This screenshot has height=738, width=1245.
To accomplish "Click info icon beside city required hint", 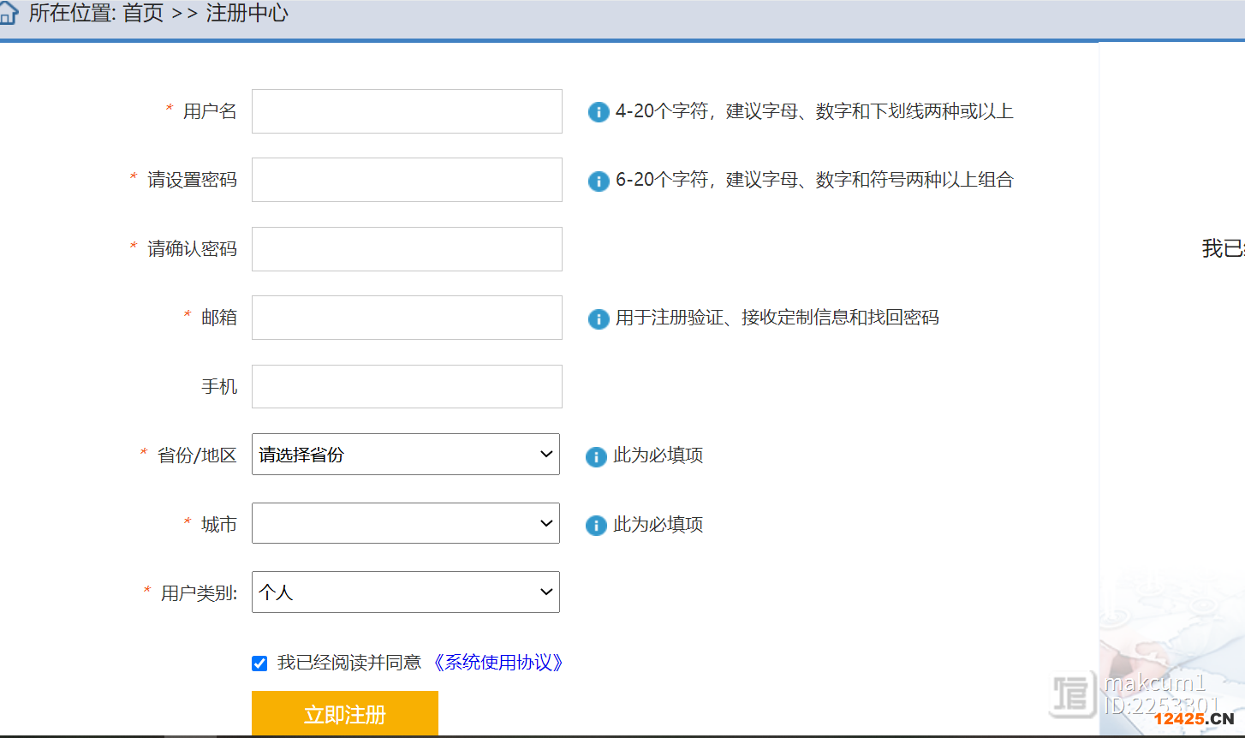I will [596, 525].
